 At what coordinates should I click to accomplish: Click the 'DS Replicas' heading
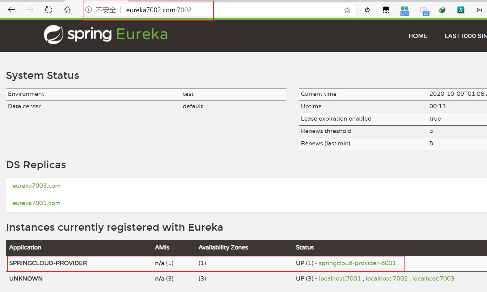click(36, 165)
